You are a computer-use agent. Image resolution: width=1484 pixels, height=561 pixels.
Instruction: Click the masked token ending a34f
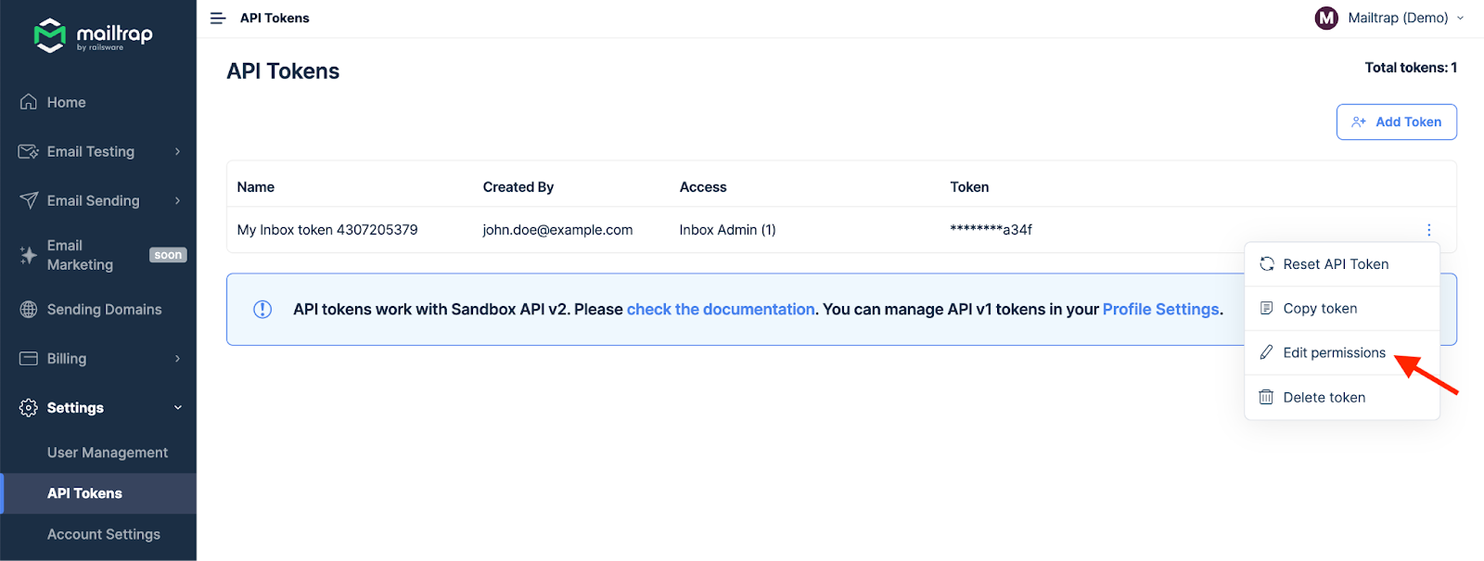point(991,230)
